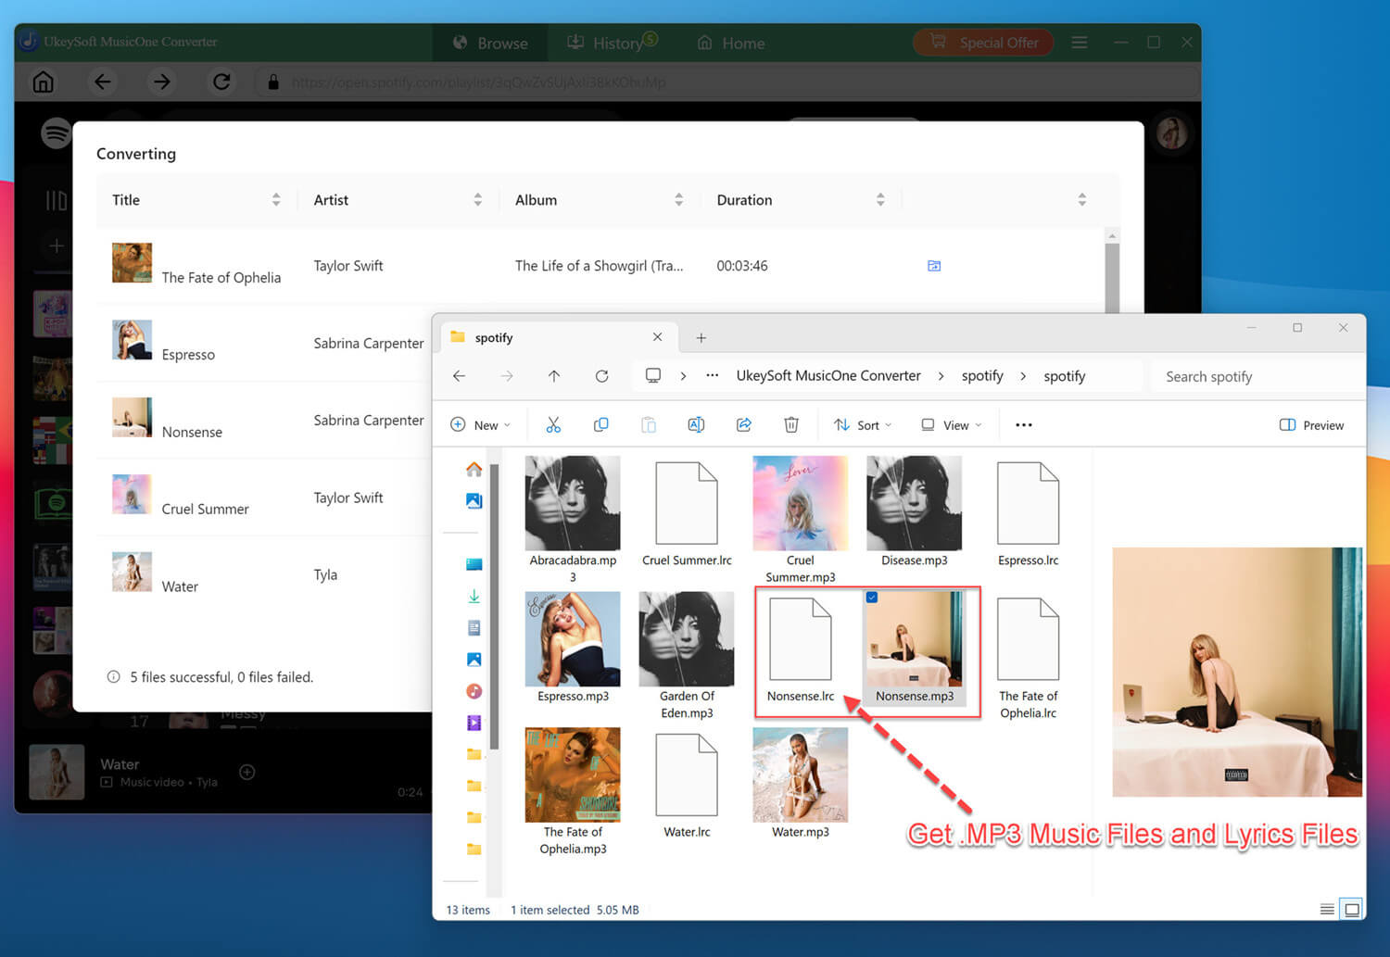1390x957 pixels.
Task: Go back in the UkeySoft browser
Action: (x=103, y=82)
